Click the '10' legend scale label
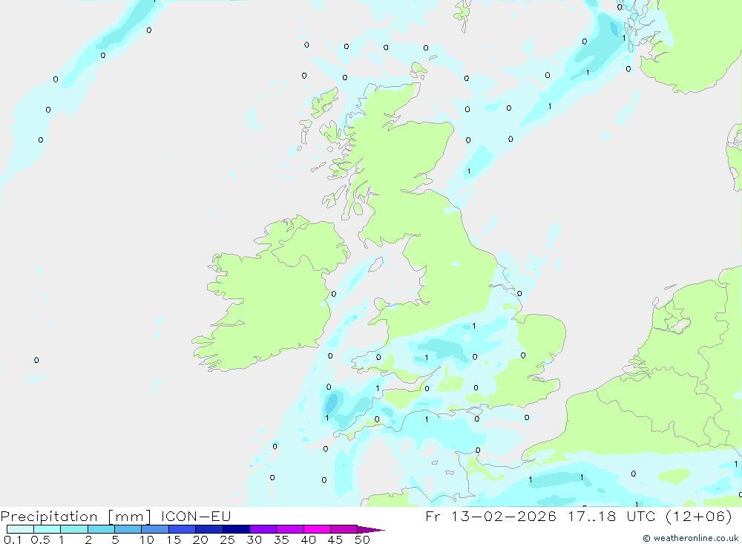 coord(147,540)
